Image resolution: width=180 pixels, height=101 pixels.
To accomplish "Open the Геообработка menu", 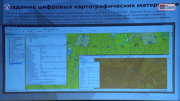I will (38, 28).
